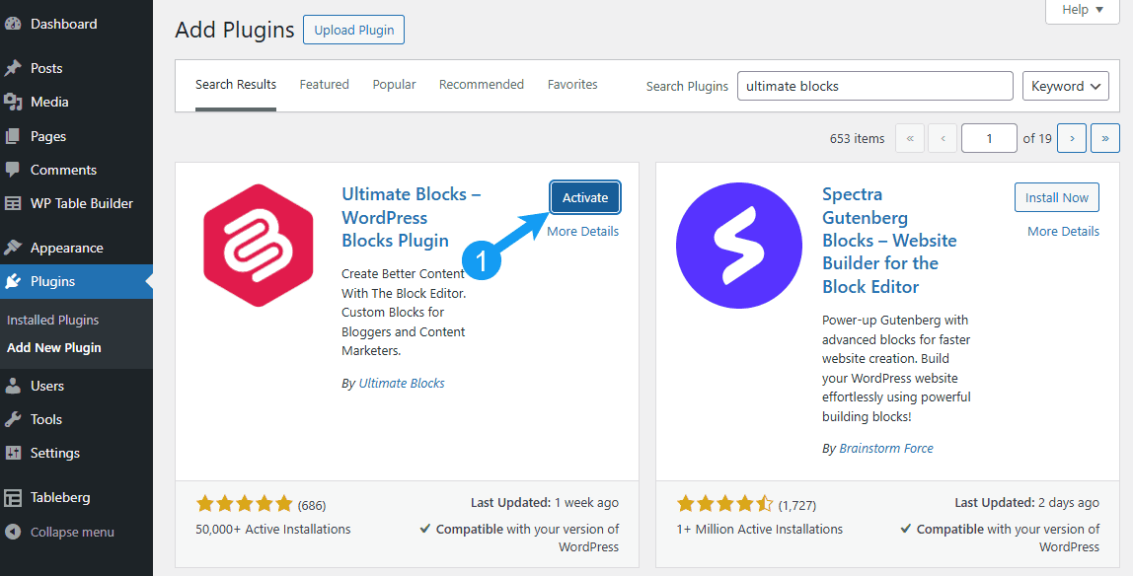Click the Dashboard gauge icon
This screenshot has height=576, width=1133.
pyautogui.click(x=13, y=24)
